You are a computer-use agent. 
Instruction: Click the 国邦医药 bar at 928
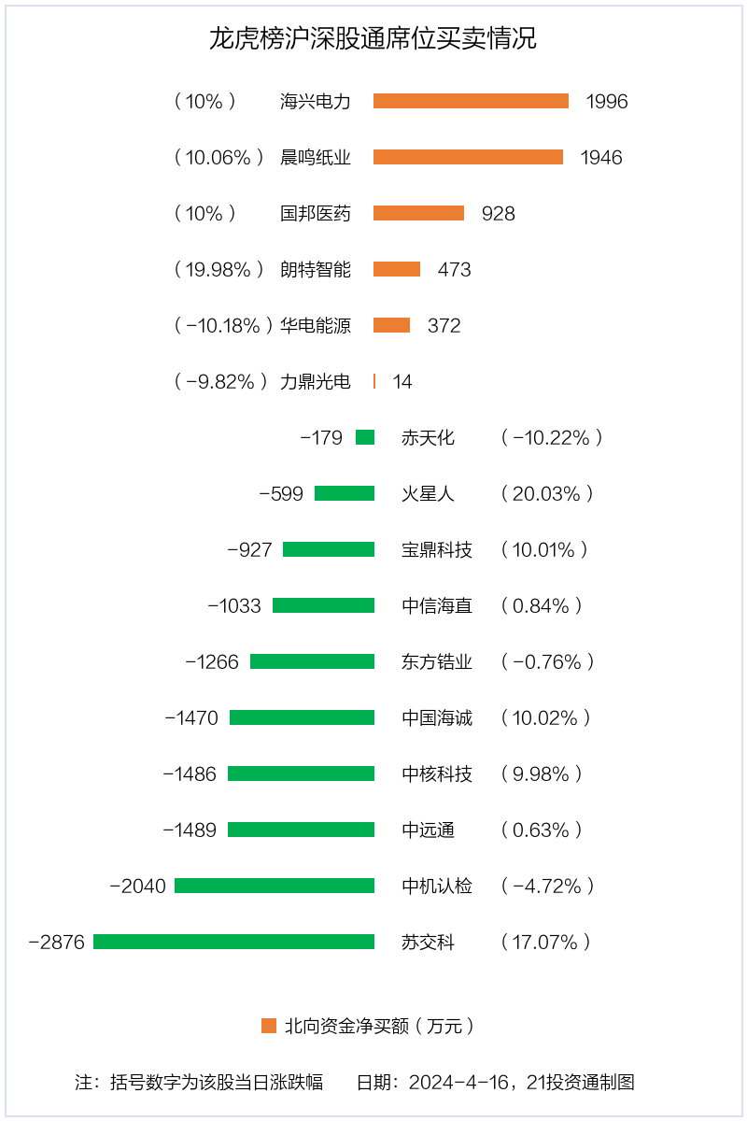(418, 213)
